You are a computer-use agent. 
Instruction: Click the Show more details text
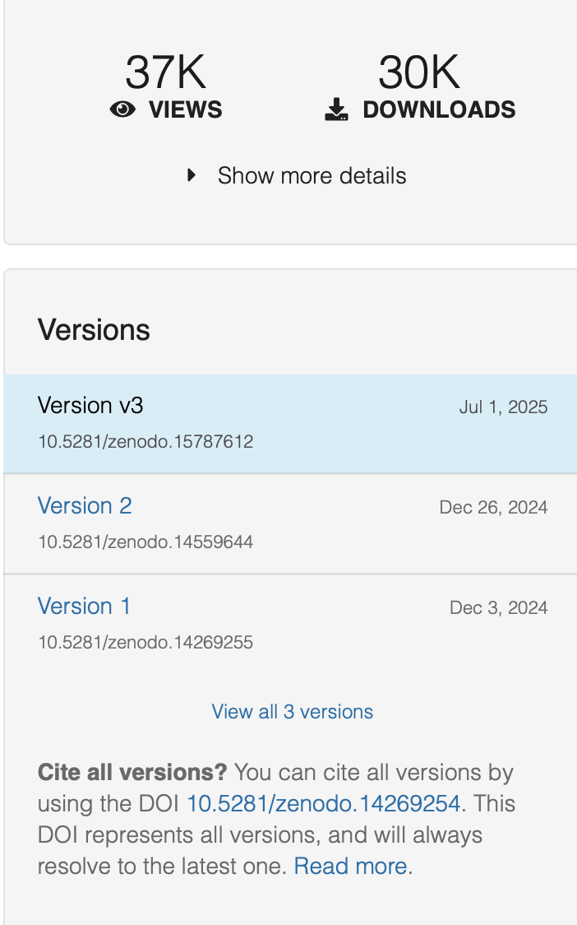[x=312, y=176]
